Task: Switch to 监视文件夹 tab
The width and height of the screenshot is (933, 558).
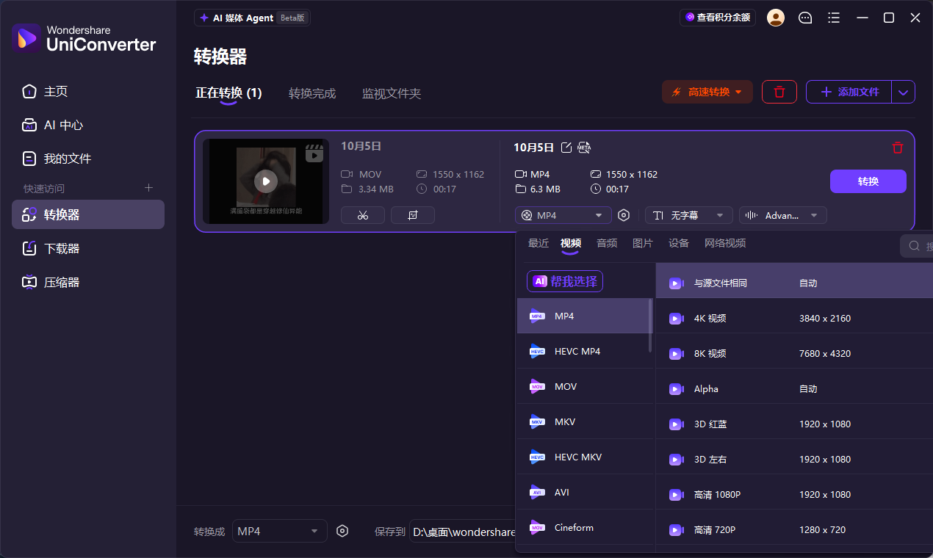Action: [x=392, y=94]
